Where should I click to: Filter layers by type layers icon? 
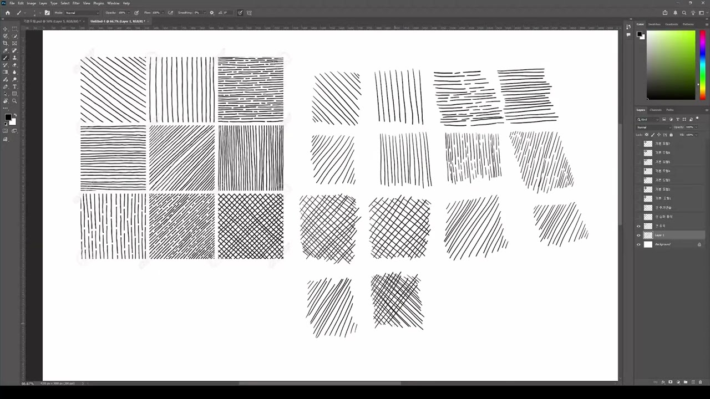(x=678, y=119)
